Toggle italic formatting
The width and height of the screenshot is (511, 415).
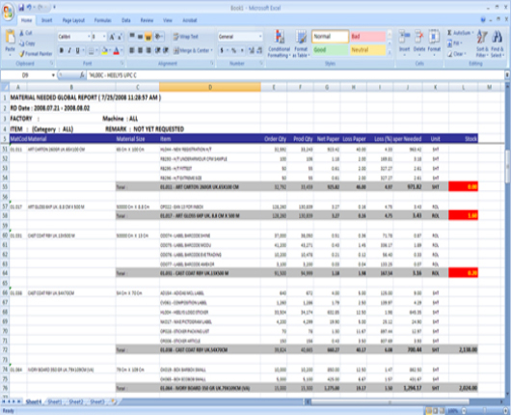(69, 50)
